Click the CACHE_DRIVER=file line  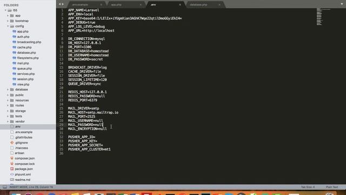(x=84, y=71)
